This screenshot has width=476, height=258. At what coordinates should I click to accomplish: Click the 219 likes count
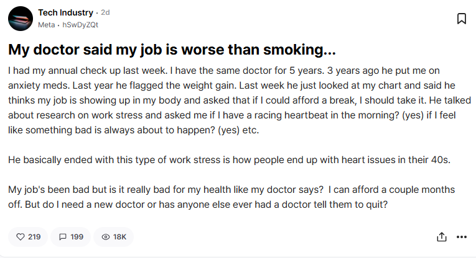tap(34, 236)
